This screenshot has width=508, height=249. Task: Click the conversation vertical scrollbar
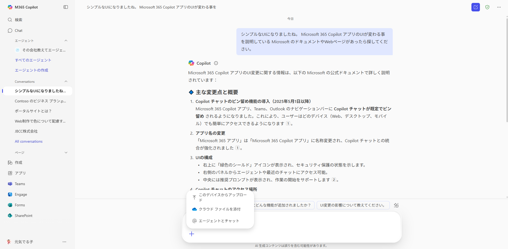tap(507, 70)
